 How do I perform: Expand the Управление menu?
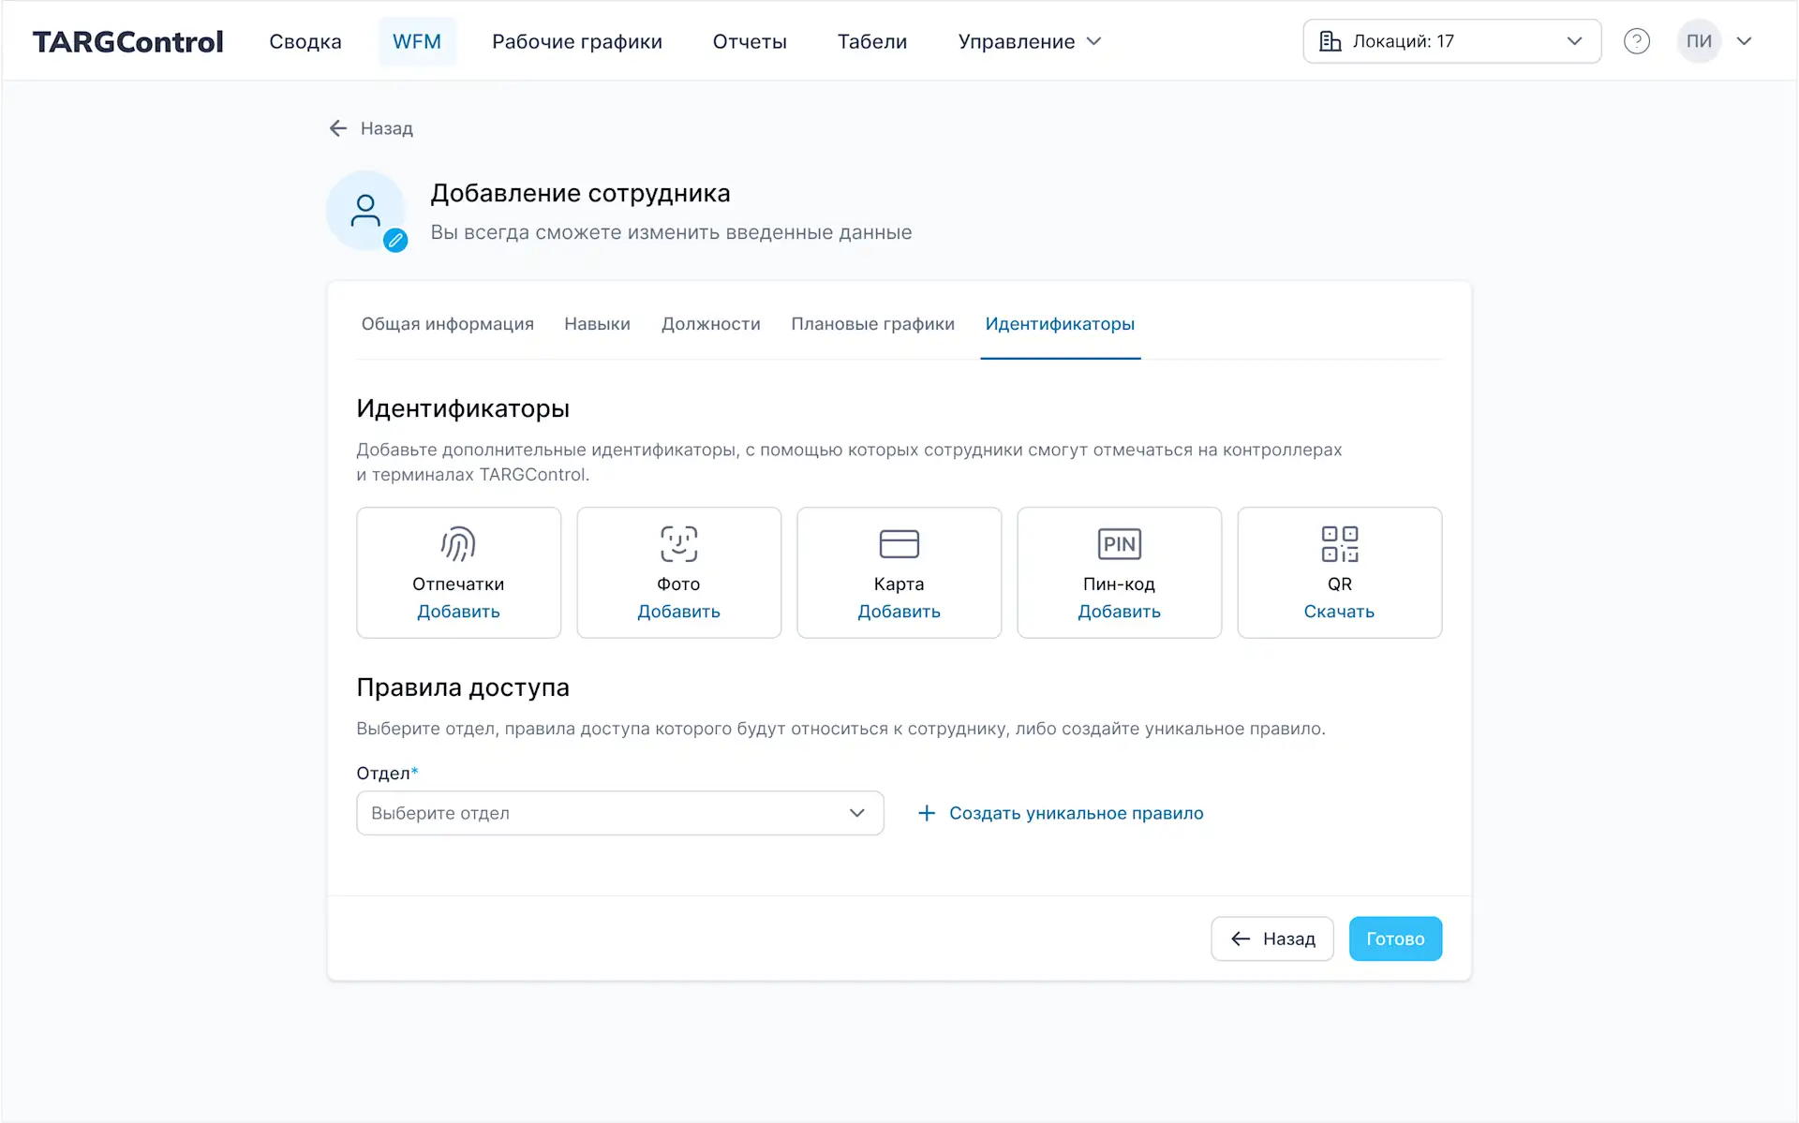pos(1028,41)
